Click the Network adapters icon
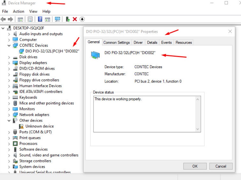 pos(15,115)
